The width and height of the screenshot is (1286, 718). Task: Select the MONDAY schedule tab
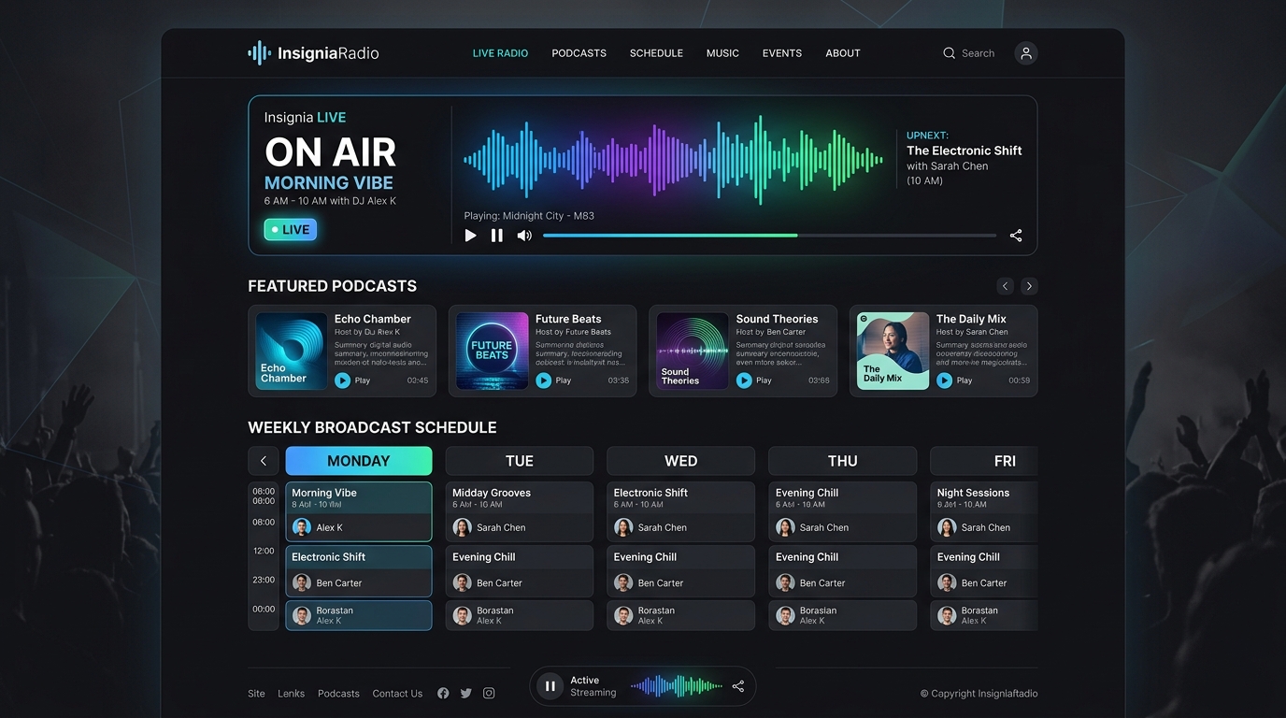click(x=359, y=461)
